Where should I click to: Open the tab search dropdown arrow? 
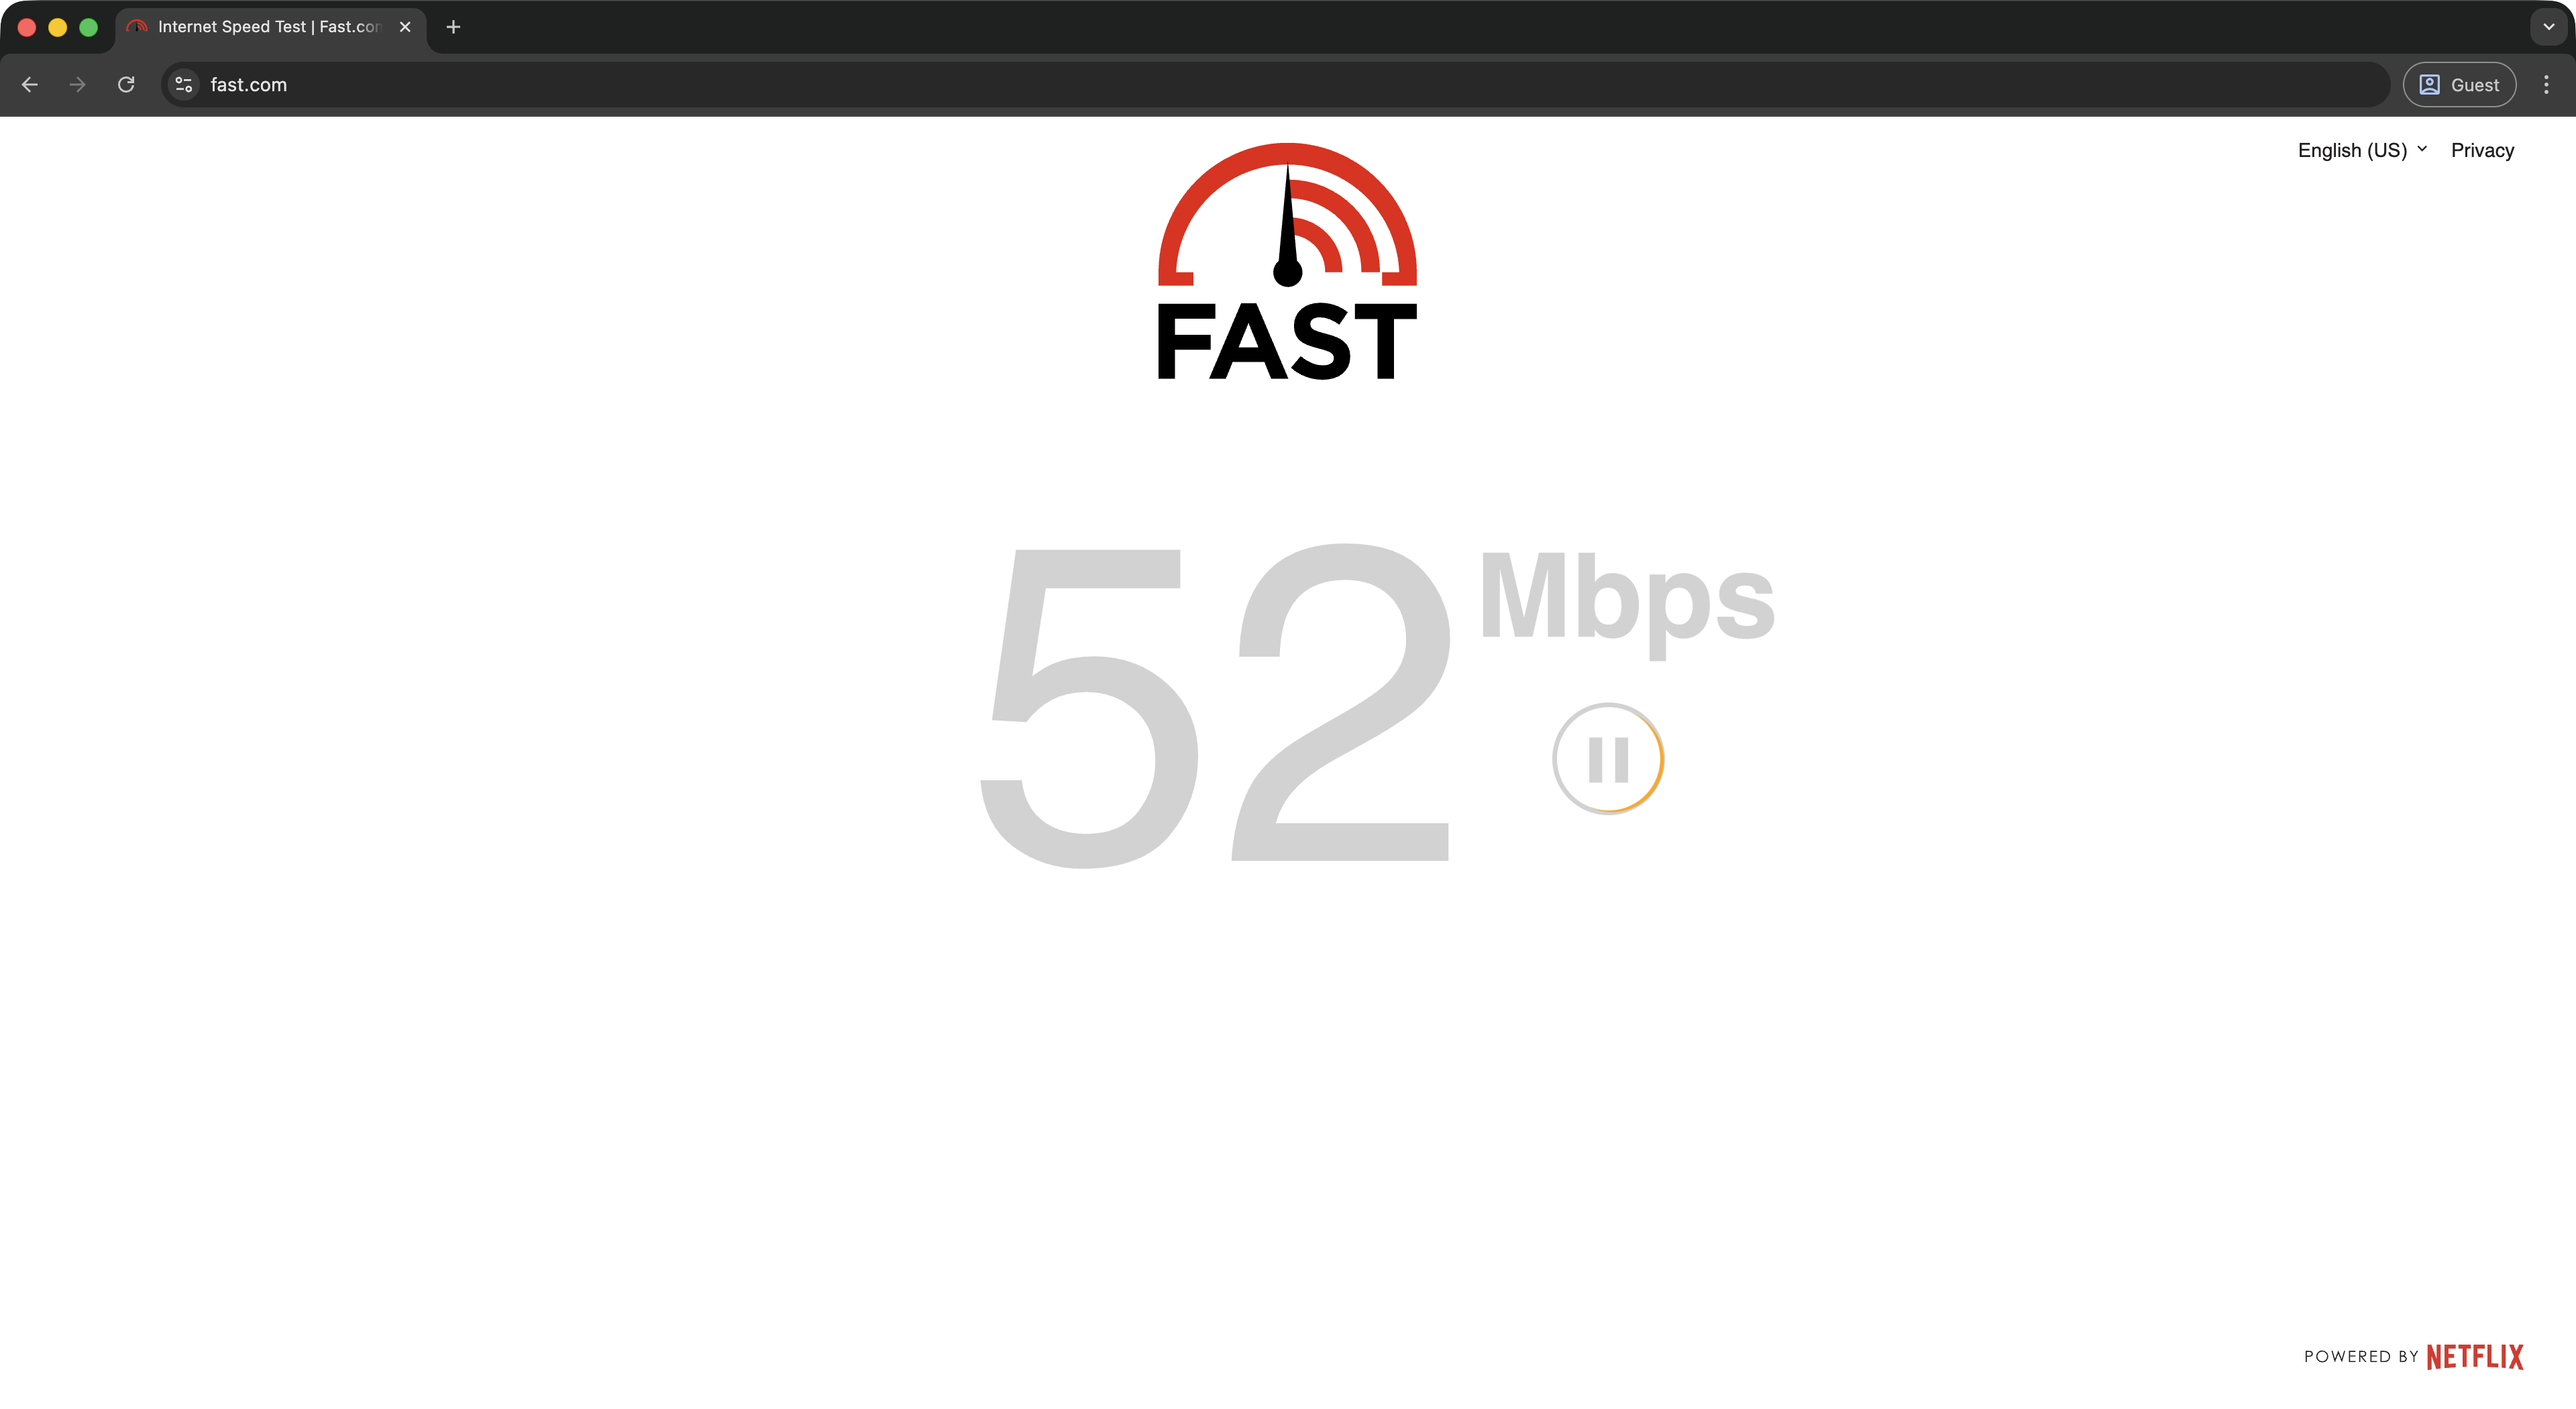[2549, 27]
